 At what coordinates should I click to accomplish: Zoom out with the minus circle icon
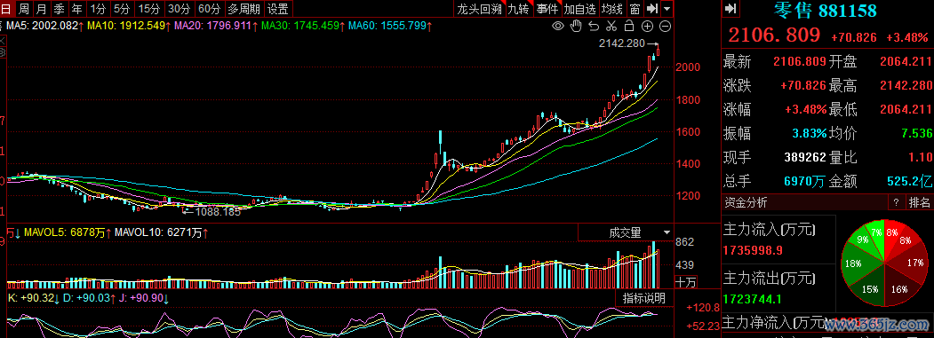click(666, 27)
